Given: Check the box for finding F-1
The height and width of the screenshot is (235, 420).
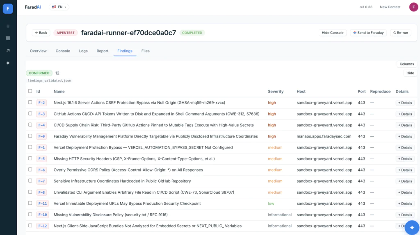Looking at the screenshot, I should point(30,147).
